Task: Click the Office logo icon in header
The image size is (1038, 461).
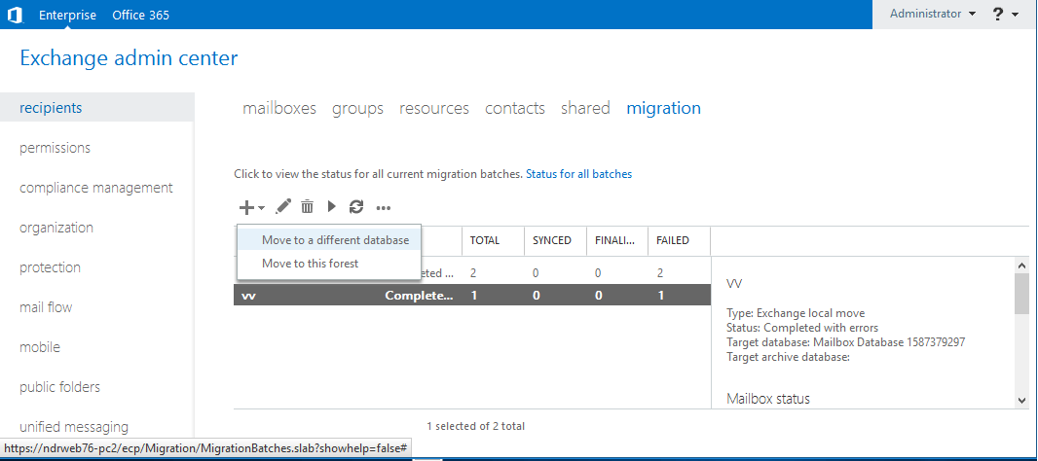Action: (15, 15)
